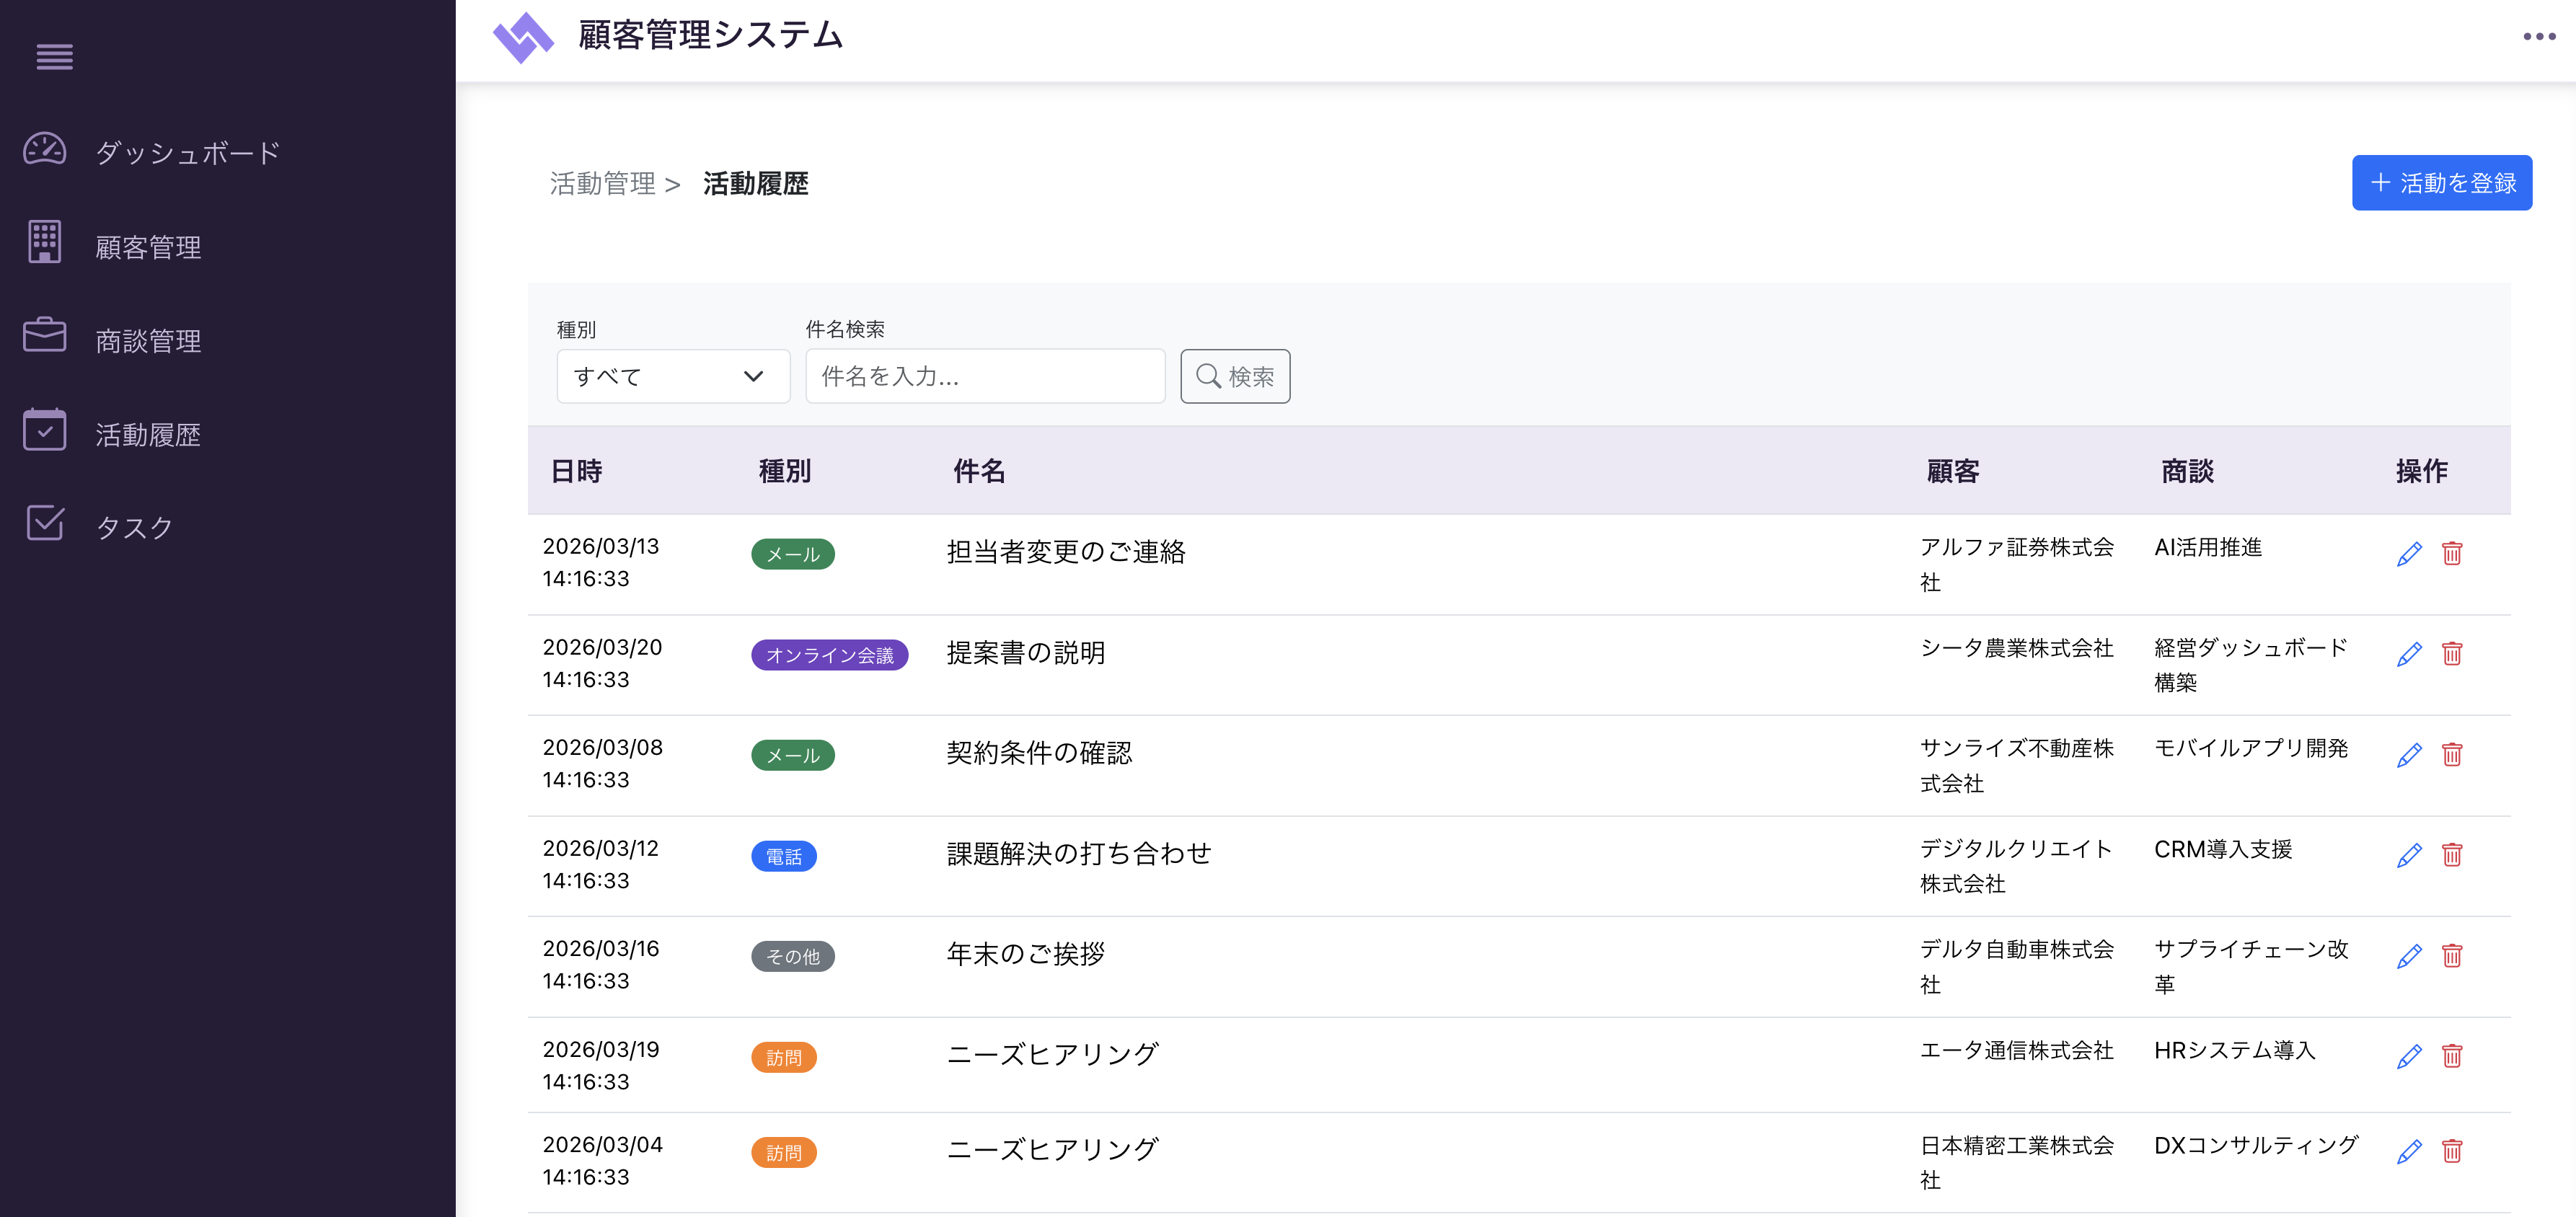Click the 商談管理 briefcase icon
The width and height of the screenshot is (2576, 1217).
[x=44, y=335]
